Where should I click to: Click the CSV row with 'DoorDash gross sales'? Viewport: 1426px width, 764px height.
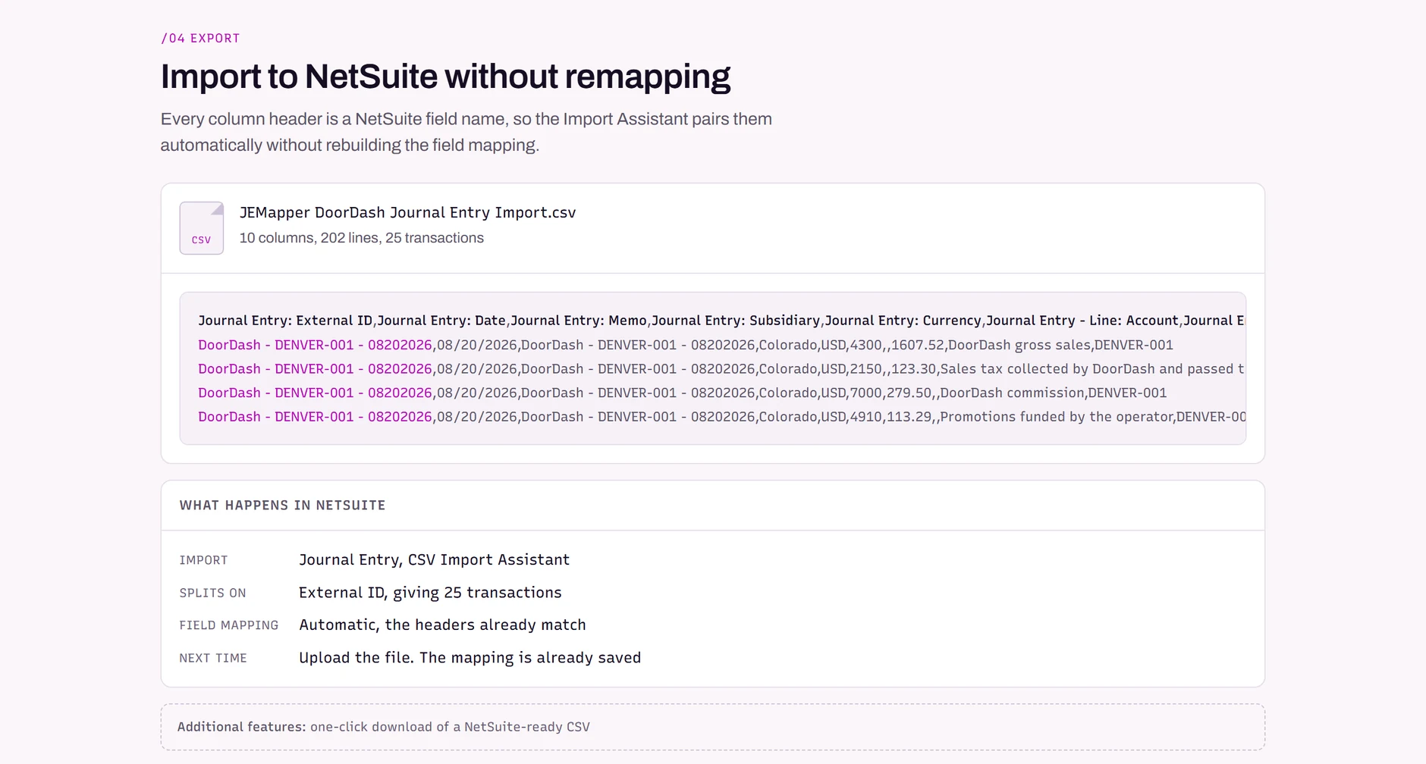(x=686, y=345)
